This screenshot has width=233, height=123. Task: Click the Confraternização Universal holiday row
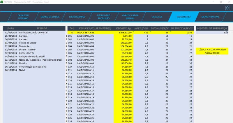click(x=33, y=33)
